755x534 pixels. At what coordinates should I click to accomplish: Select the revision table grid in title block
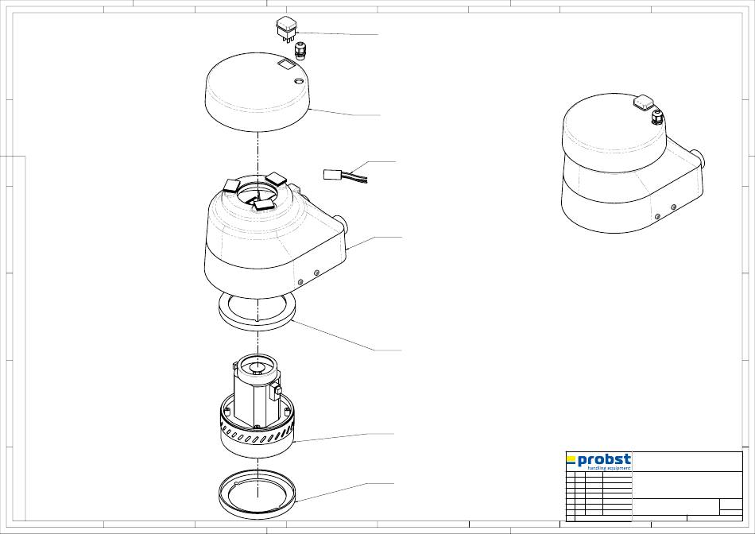coord(598,496)
